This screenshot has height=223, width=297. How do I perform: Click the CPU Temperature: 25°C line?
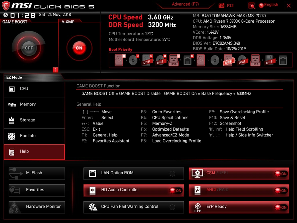pos(131,34)
